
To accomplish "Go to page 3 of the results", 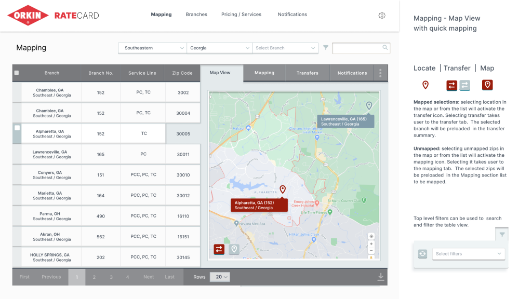I will (111, 277).
